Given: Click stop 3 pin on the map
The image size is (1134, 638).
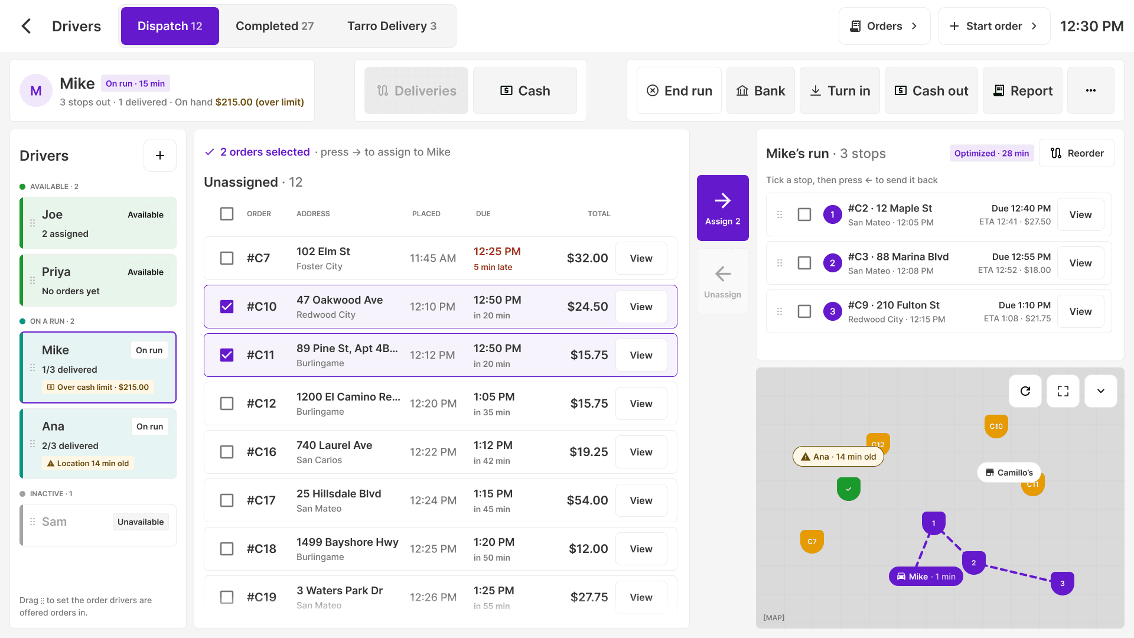Looking at the screenshot, I should pyautogui.click(x=1063, y=583).
